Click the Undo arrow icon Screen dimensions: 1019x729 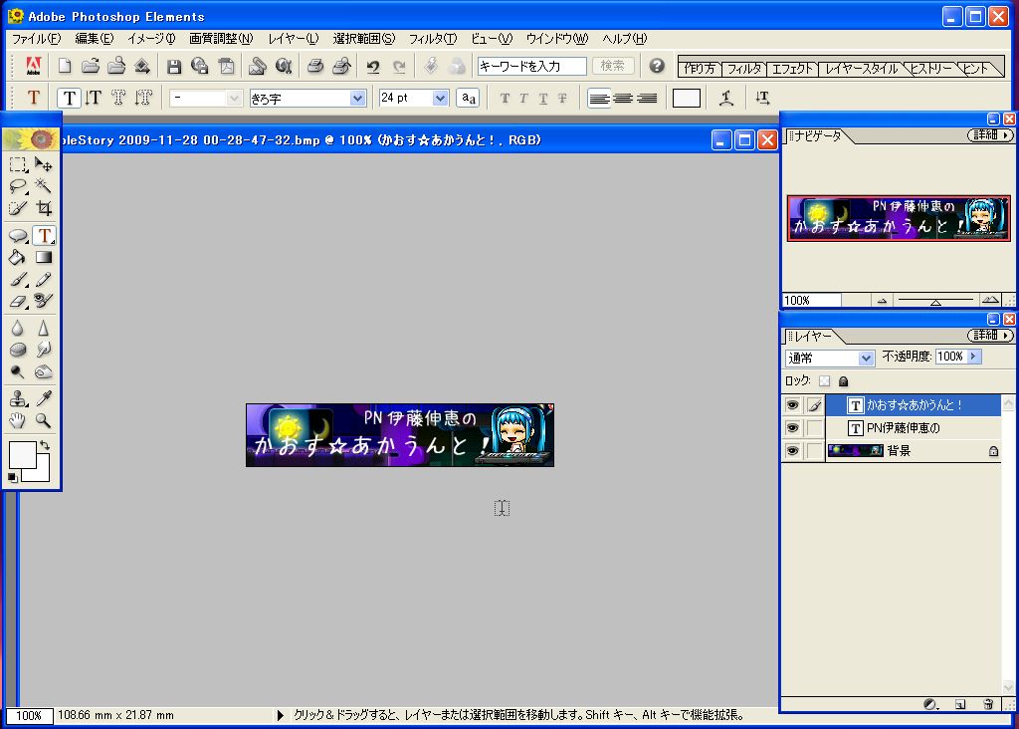373,66
